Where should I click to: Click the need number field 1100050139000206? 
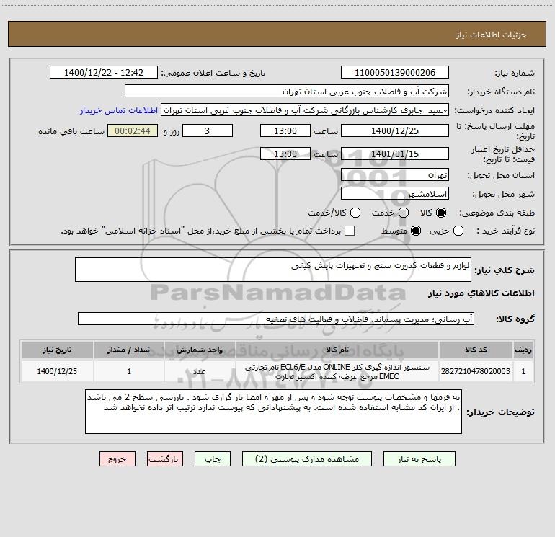(x=395, y=72)
